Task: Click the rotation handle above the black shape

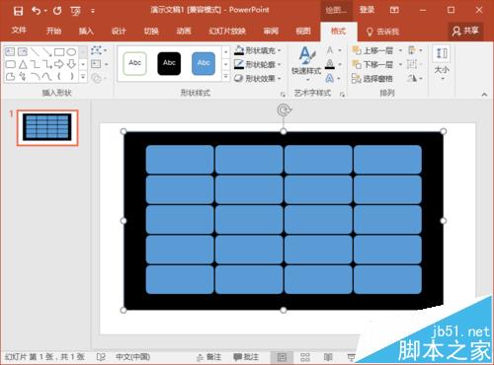Action: click(x=284, y=109)
